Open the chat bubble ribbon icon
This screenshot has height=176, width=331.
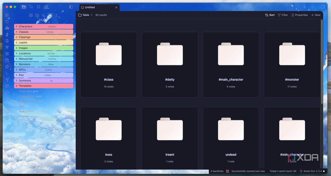tap(7, 92)
